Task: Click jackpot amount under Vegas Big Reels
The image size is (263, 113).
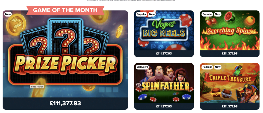Action: point(164,54)
